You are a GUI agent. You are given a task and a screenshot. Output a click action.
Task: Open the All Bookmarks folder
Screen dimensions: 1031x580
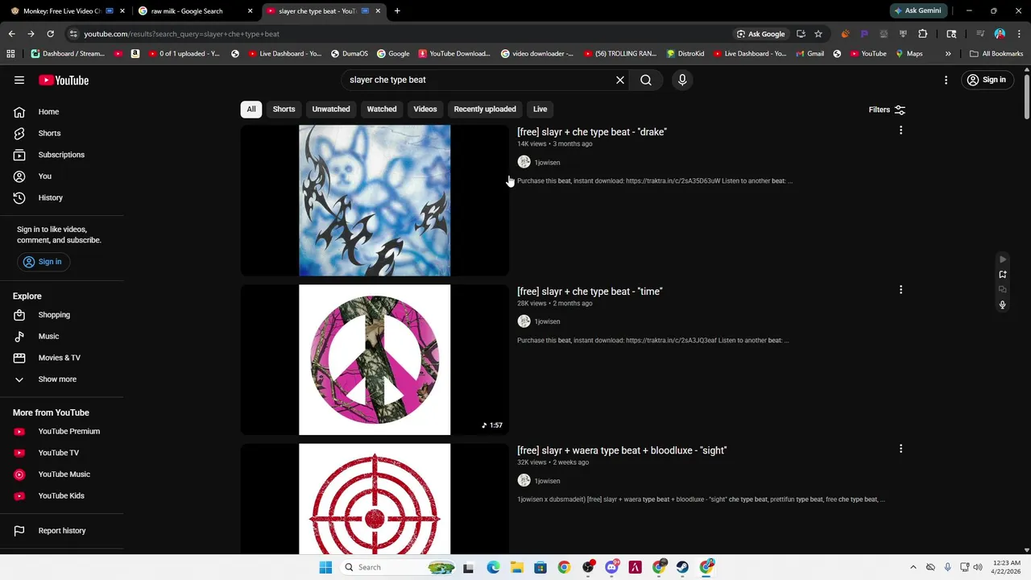coord(996,54)
